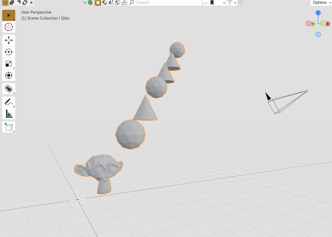Image resolution: width=332 pixels, height=237 pixels.
Task: Select the Select Box tool
Action: click(9, 15)
